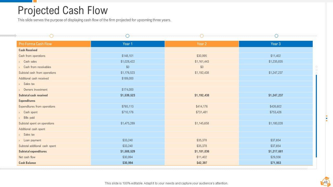Click the chevron bullet beside Owners investment
Screen dimensions: 333x187
[x=19, y=90]
